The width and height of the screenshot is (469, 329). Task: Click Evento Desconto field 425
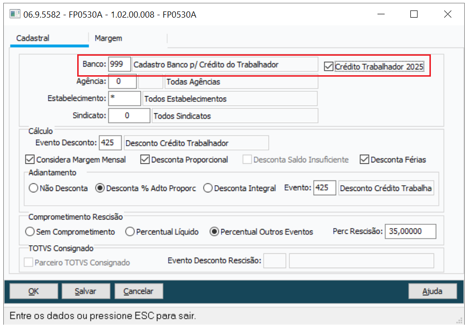[110, 142]
